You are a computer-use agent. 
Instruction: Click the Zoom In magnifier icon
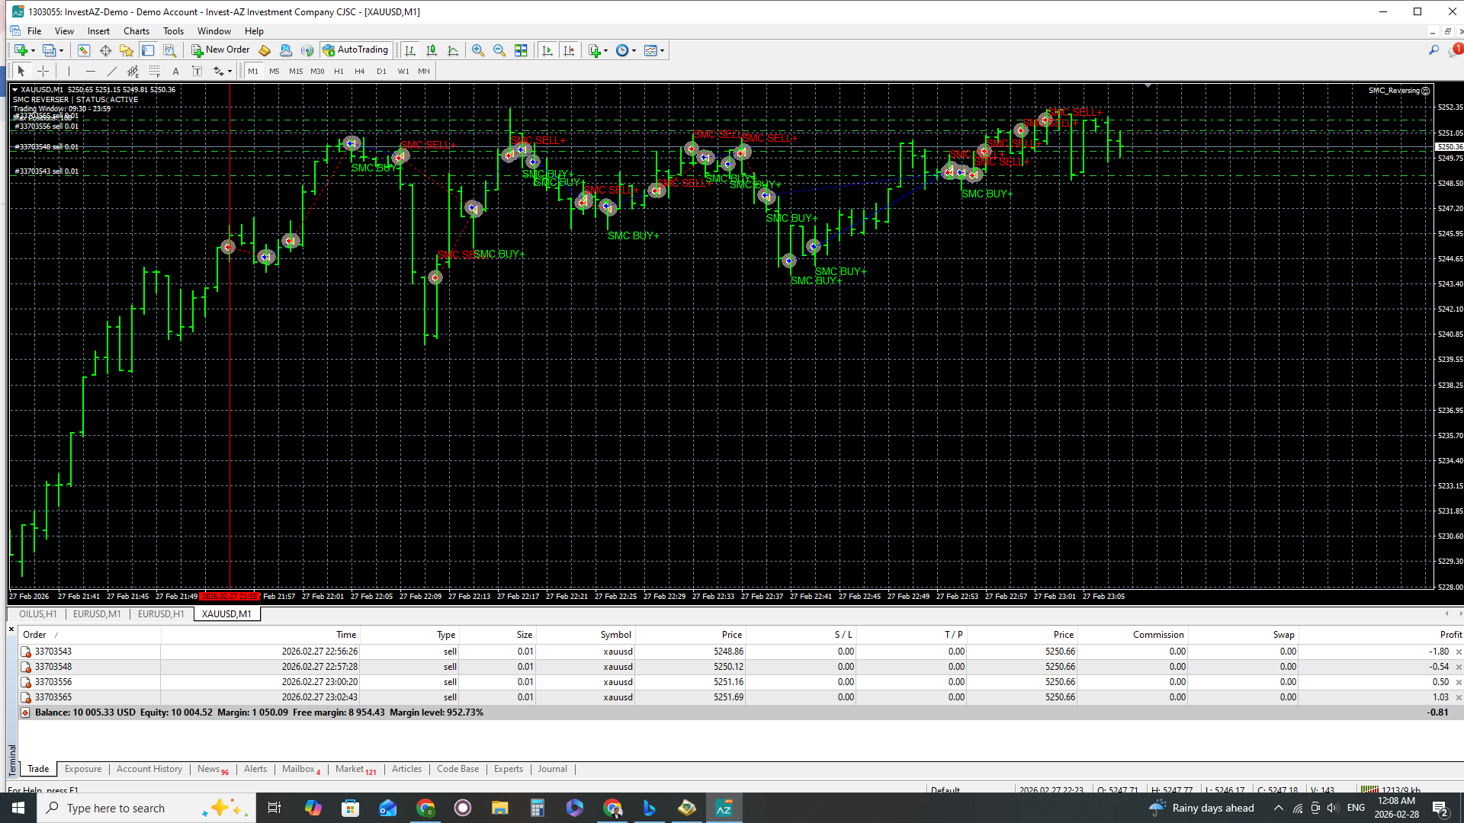click(x=478, y=50)
